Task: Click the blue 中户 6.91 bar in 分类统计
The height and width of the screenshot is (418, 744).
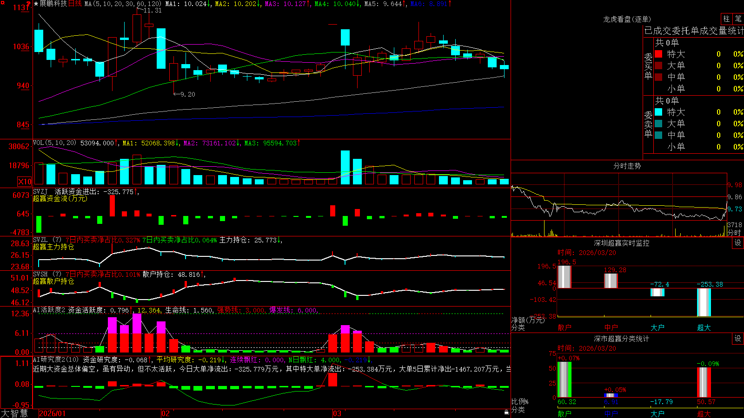Action: click(611, 395)
